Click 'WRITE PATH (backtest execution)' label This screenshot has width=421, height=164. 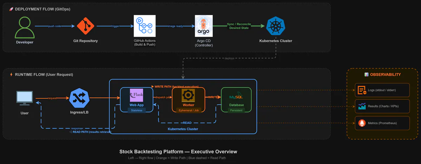174,86
